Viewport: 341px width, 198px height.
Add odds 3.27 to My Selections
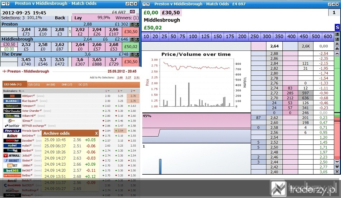pyautogui.click(x=128, y=78)
